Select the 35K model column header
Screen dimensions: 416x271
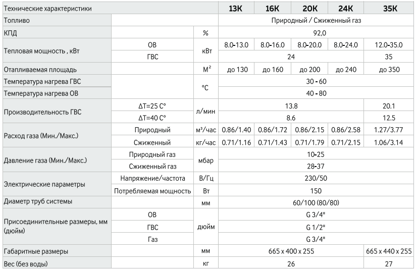pyautogui.click(x=389, y=8)
